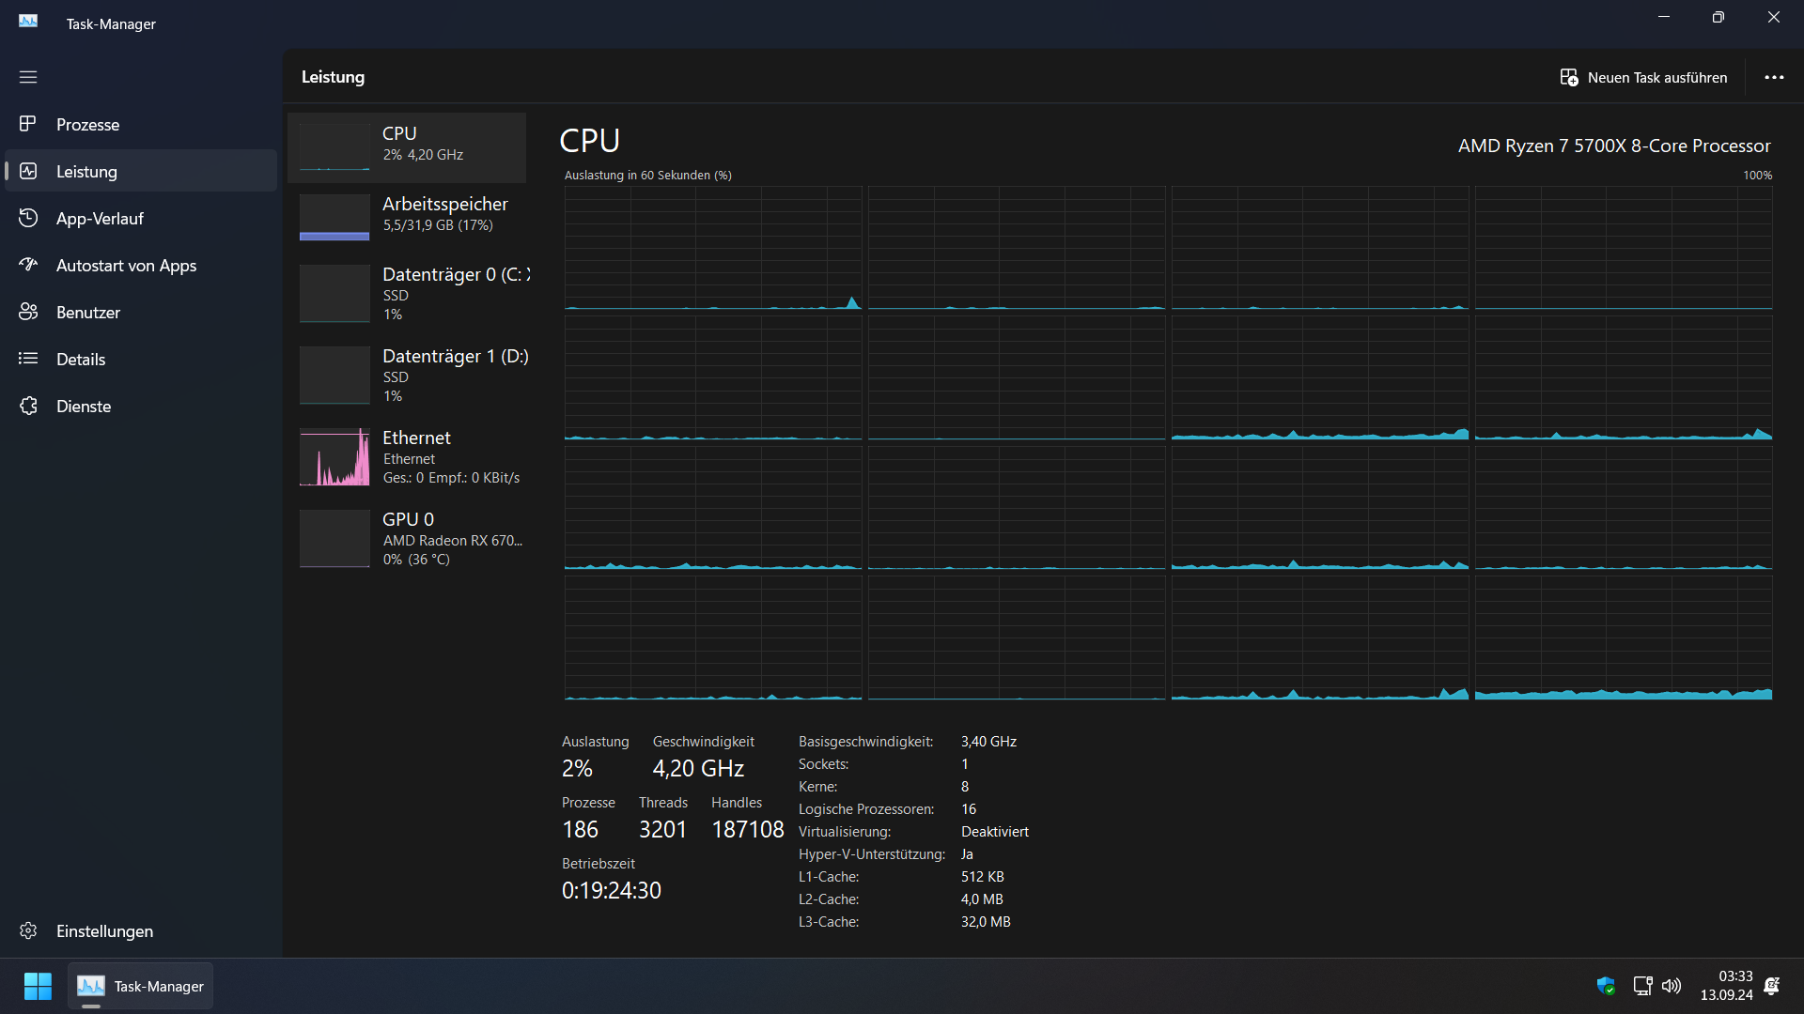Click Neuen Task ausführen button
Image resolution: width=1804 pixels, height=1014 pixels.
click(x=1643, y=77)
